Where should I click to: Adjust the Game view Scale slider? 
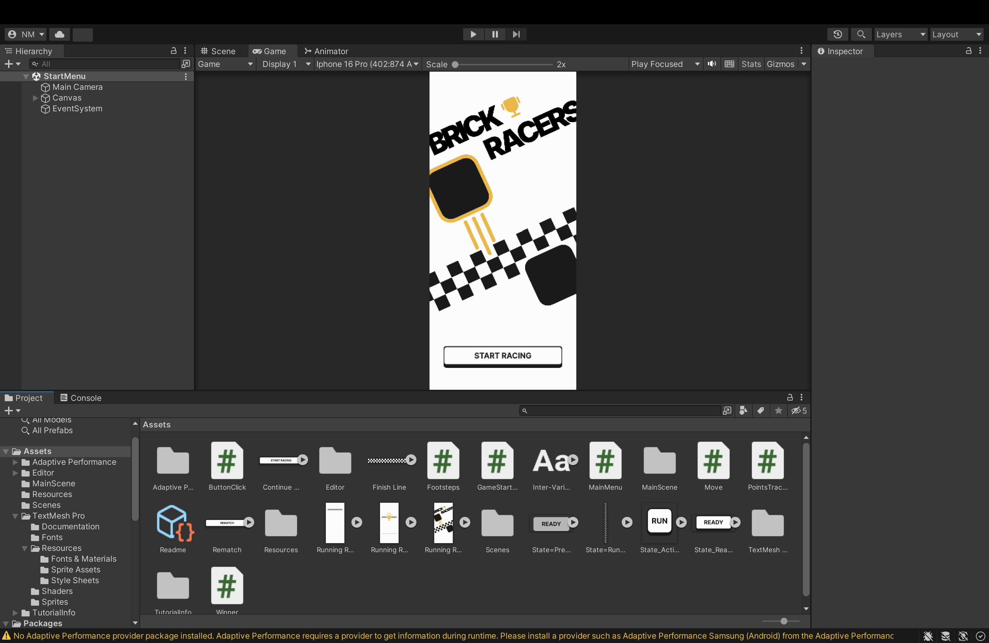coord(455,64)
